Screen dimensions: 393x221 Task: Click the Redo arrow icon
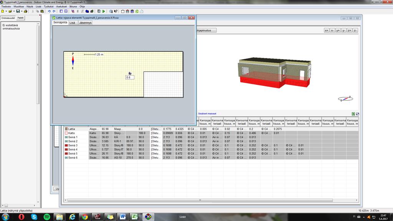(x=54, y=11)
